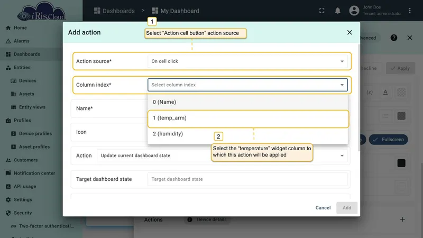
Task: Click the Fullscreen toggle button
Action: coord(388,140)
